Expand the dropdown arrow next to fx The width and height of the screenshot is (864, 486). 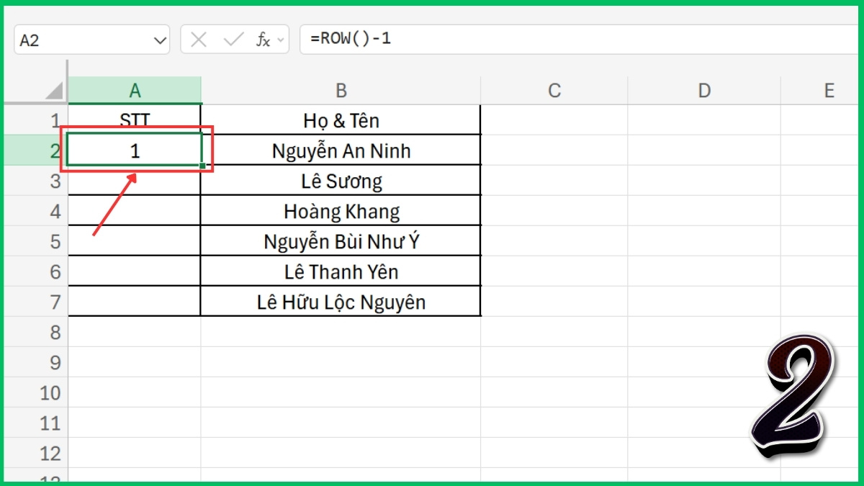click(281, 40)
